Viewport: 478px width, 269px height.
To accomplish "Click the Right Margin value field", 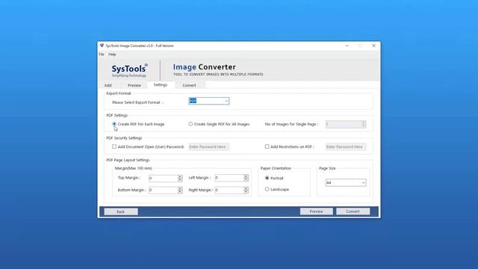I will pyautogui.click(x=229, y=190).
